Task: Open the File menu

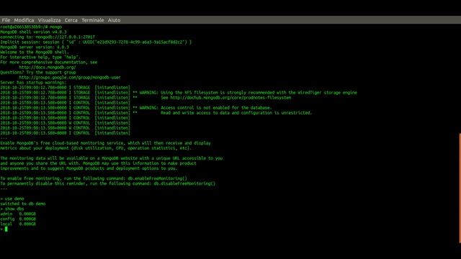Action: point(6,20)
